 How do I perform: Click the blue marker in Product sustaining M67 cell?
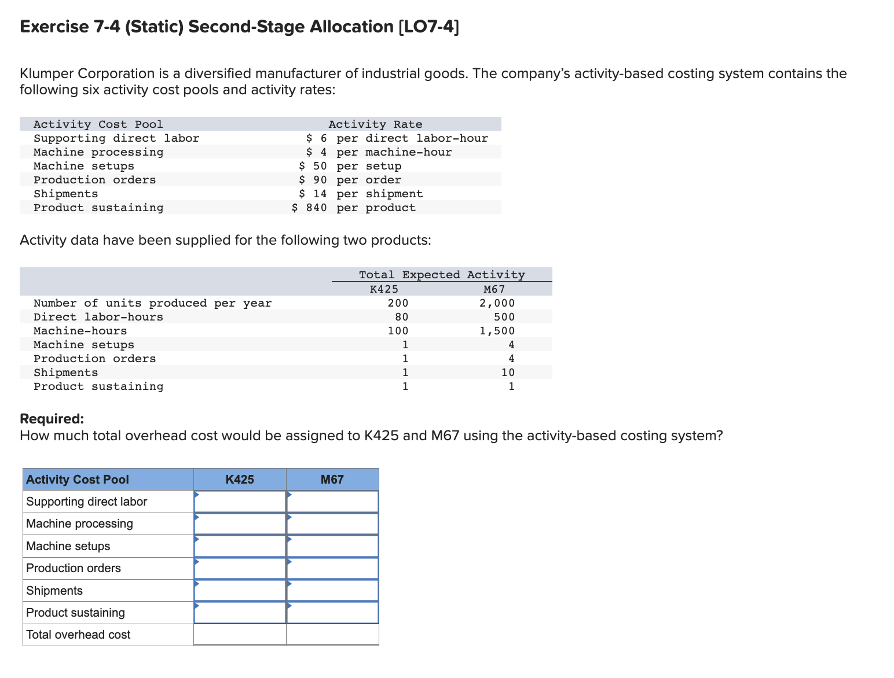click(290, 606)
